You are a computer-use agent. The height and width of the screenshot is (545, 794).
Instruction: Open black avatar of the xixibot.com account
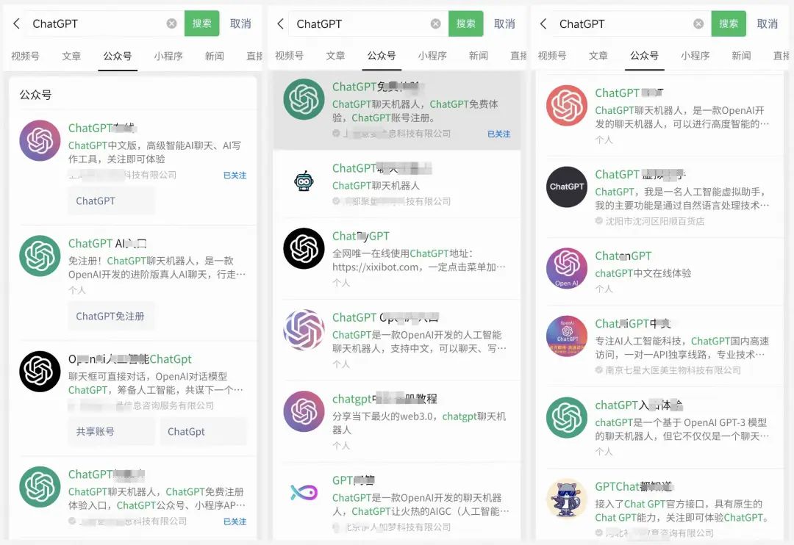(x=304, y=248)
